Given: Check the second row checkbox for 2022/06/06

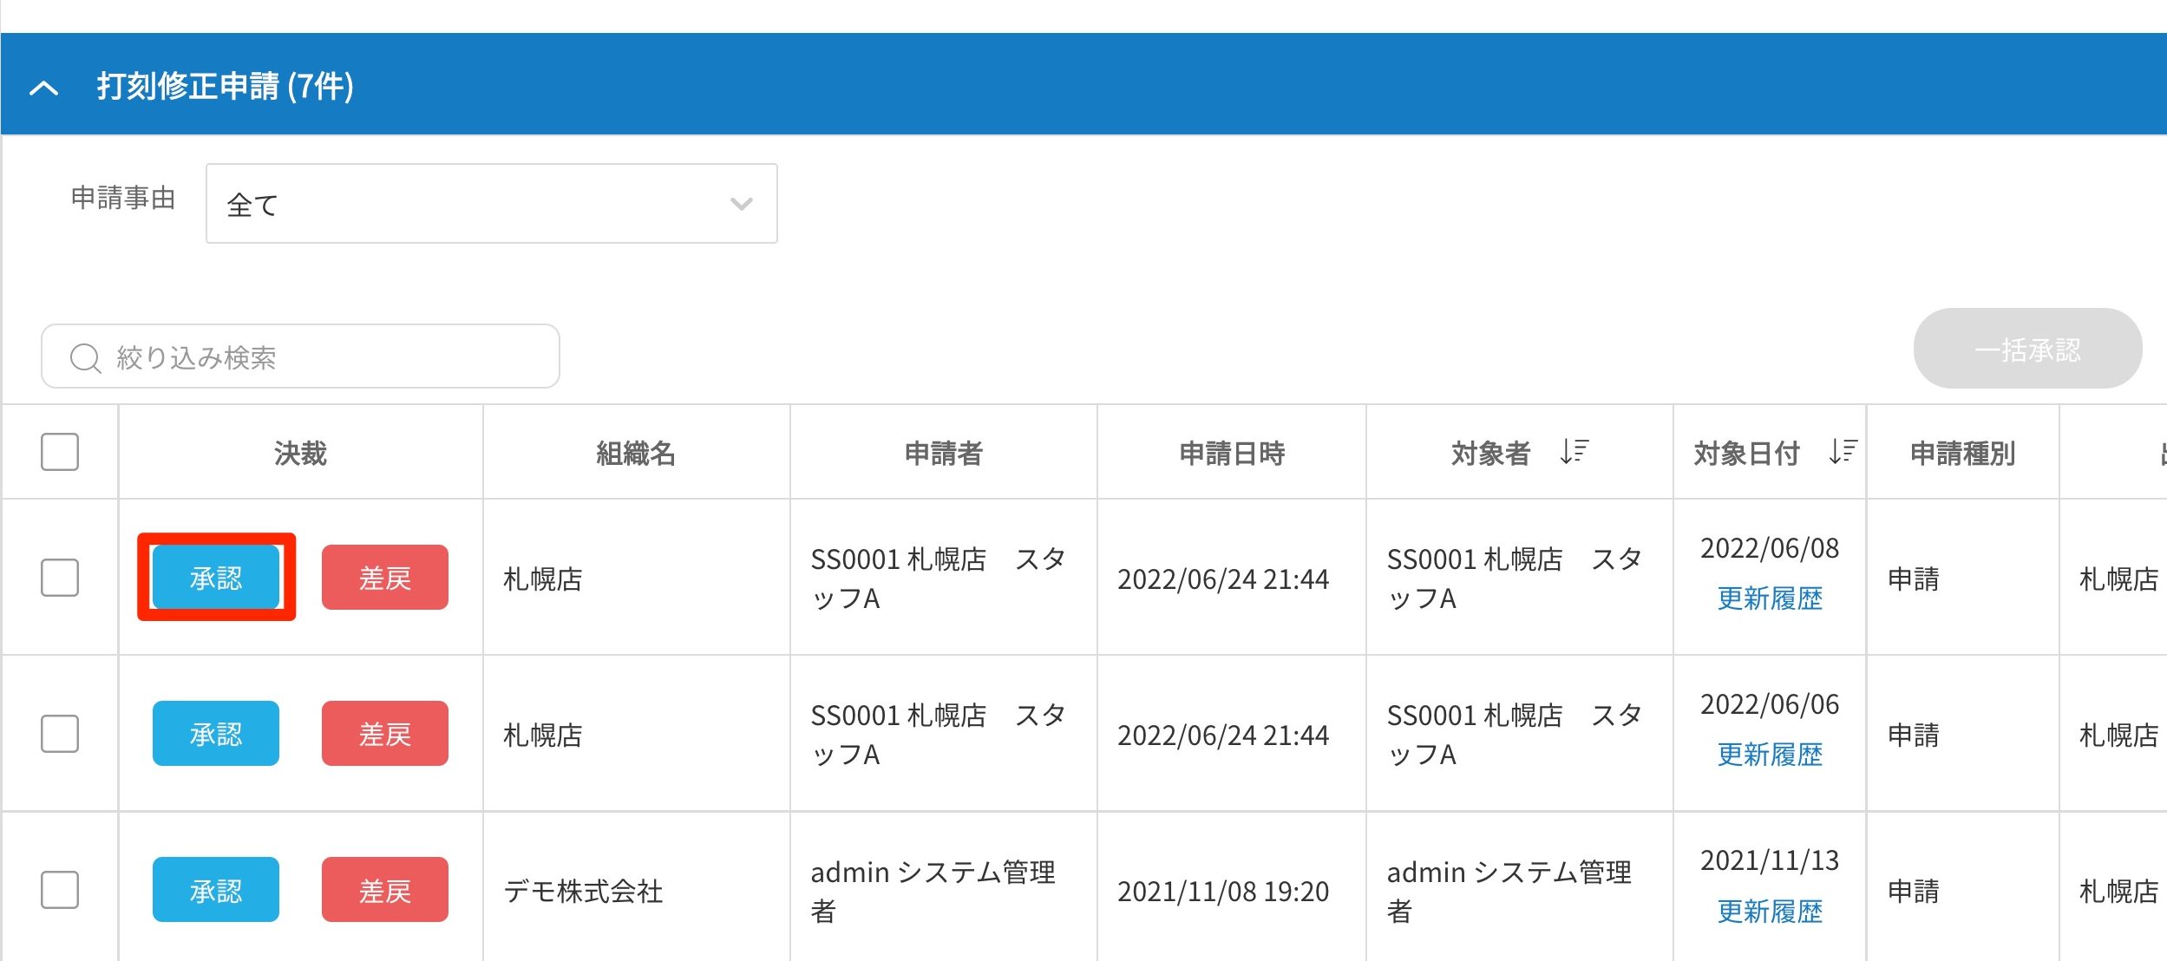Looking at the screenshot, I should [x=60, y=734].
